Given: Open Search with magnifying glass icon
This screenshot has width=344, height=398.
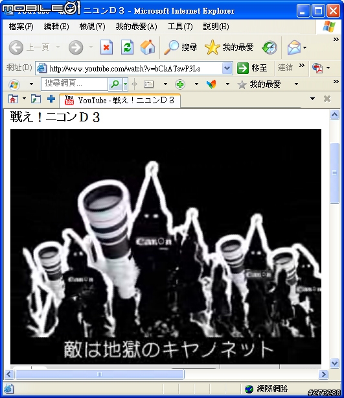Looking at the screenshot, I should [x=172, y=47].
